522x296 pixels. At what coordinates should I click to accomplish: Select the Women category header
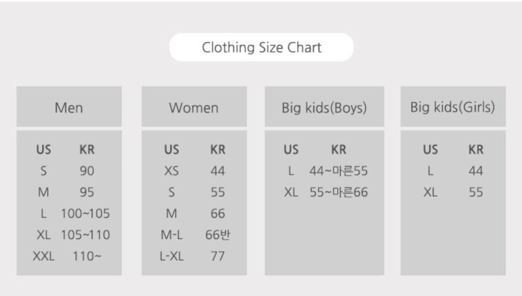[193, 108]
